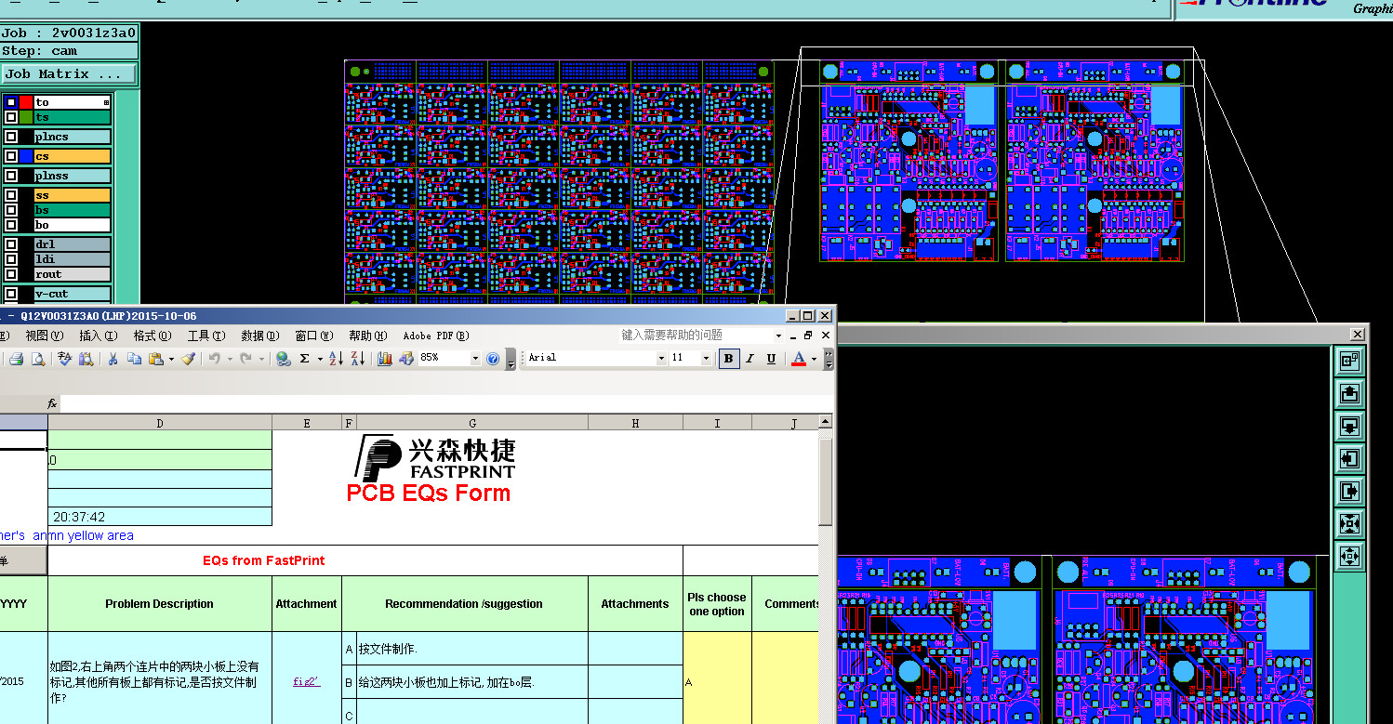
Task: Click the popup view window toggle icon
Action: coord(1349,359)
